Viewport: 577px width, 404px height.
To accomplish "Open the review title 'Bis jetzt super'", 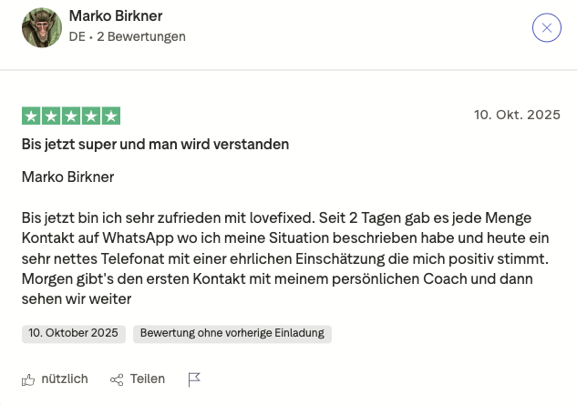I will point(155,144).
